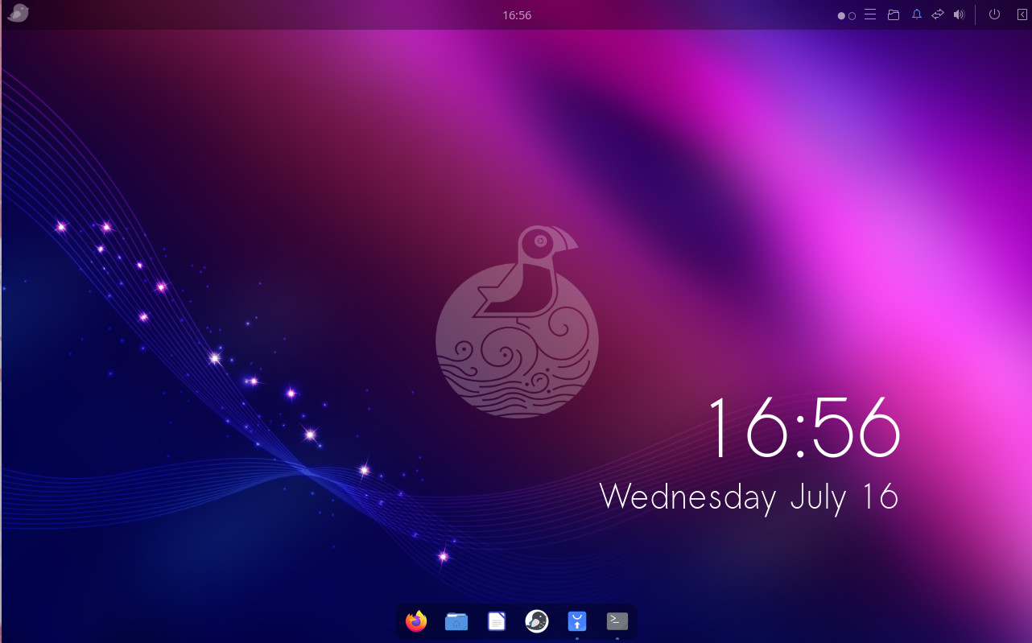Viewport: 1032px width, 643px height.
Task: Open network connections arrows icon
Action: pos(938,14)
